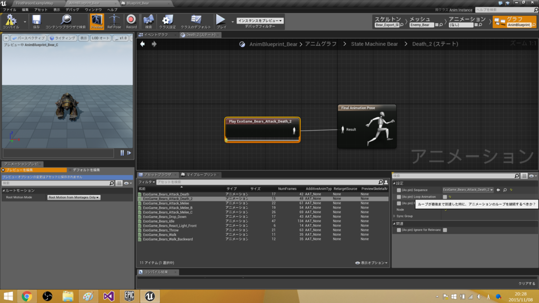This screenshot has height=303, width=539.
Task: Click the プレイ play toolbar icon
Action: (x=221, y=21)
